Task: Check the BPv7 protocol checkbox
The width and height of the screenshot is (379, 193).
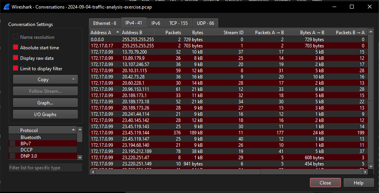Action: (12, 143)
